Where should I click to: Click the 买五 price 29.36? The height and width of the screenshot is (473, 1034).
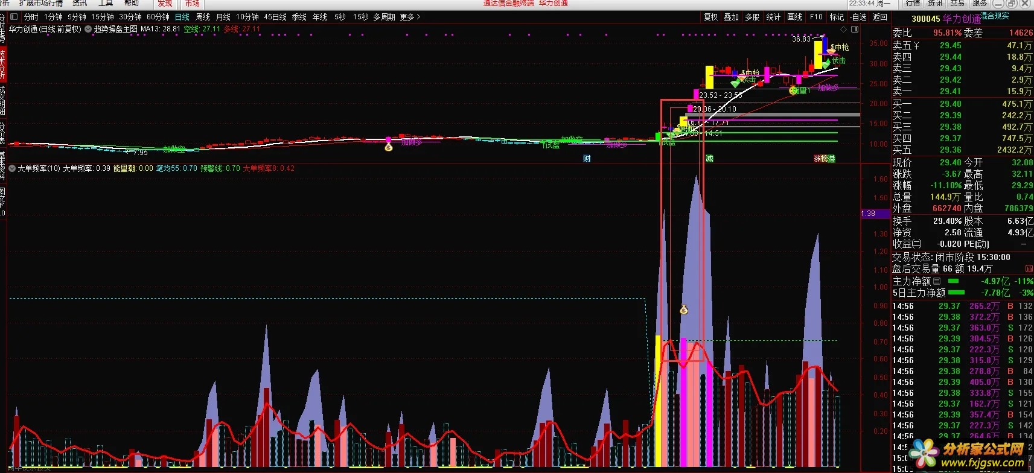tap(950, 150)
